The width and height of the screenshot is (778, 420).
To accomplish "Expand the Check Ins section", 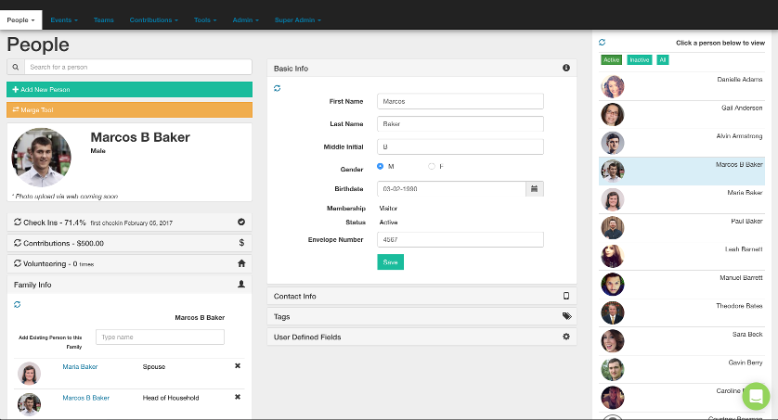I will click(129, 223).
